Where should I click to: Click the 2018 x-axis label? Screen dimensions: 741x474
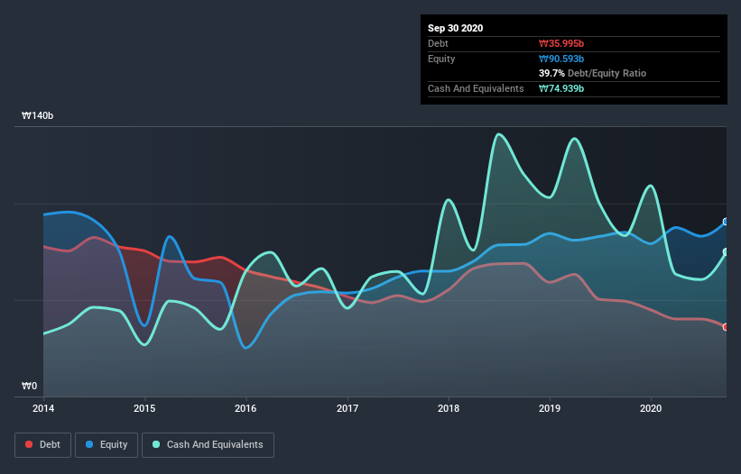[x=449, y=408]
